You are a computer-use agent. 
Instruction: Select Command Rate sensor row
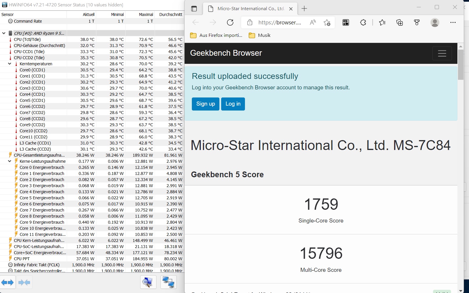[x=92, y=21]
